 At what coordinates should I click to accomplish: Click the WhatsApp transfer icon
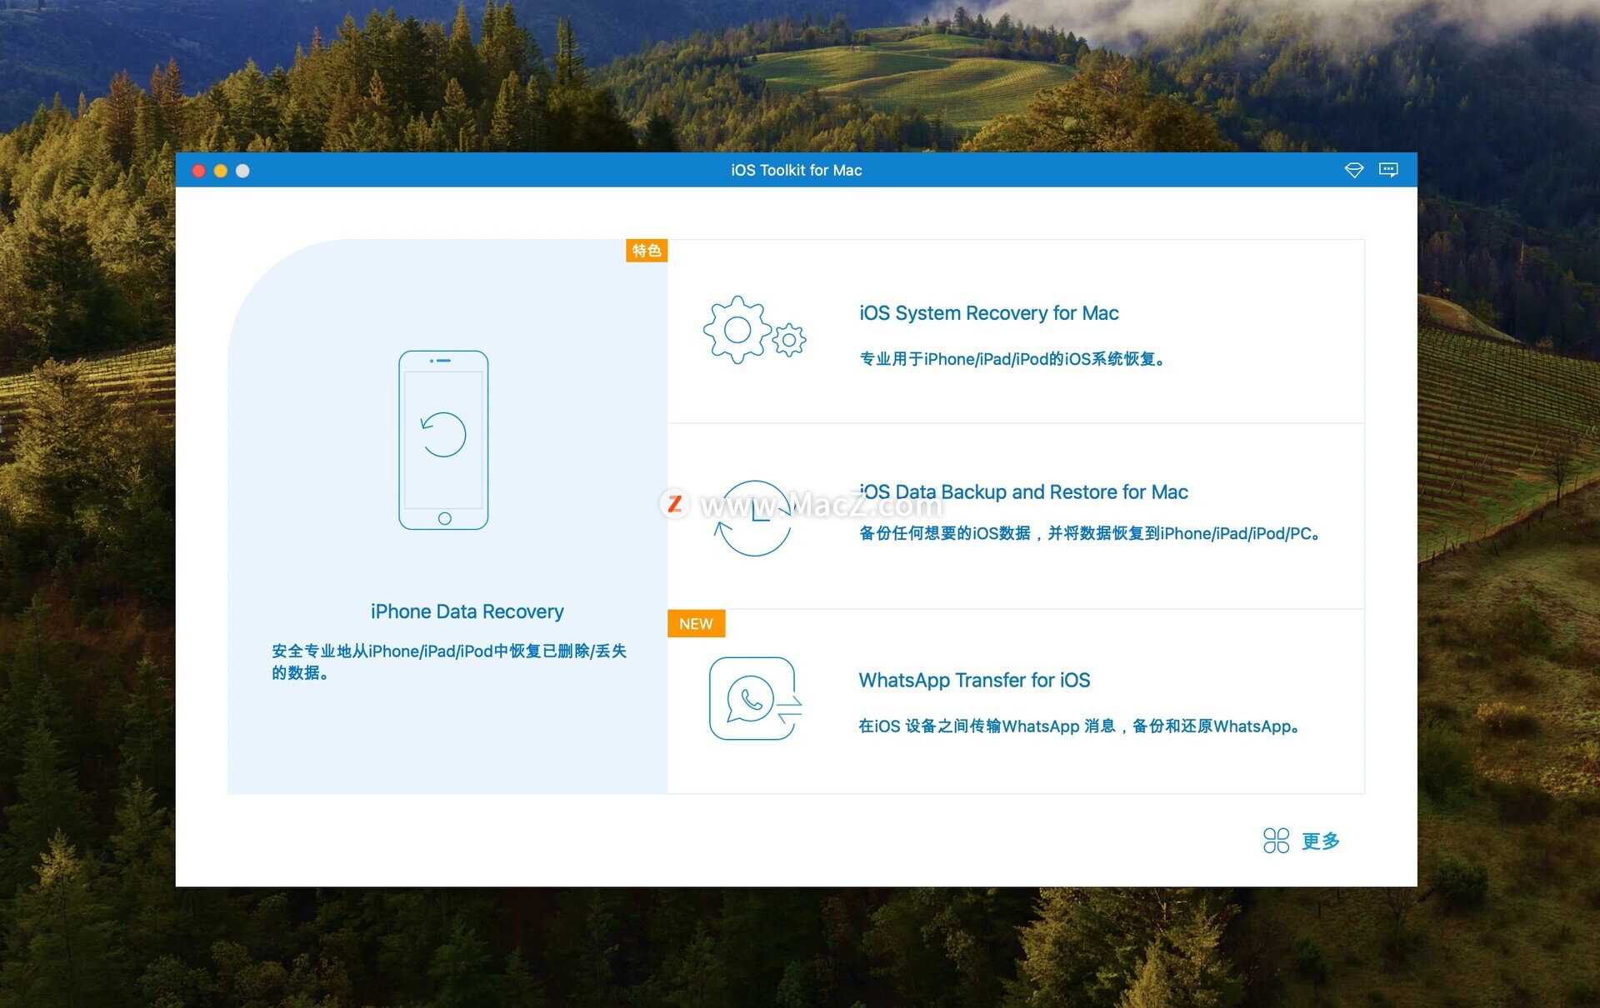point(755,698)
